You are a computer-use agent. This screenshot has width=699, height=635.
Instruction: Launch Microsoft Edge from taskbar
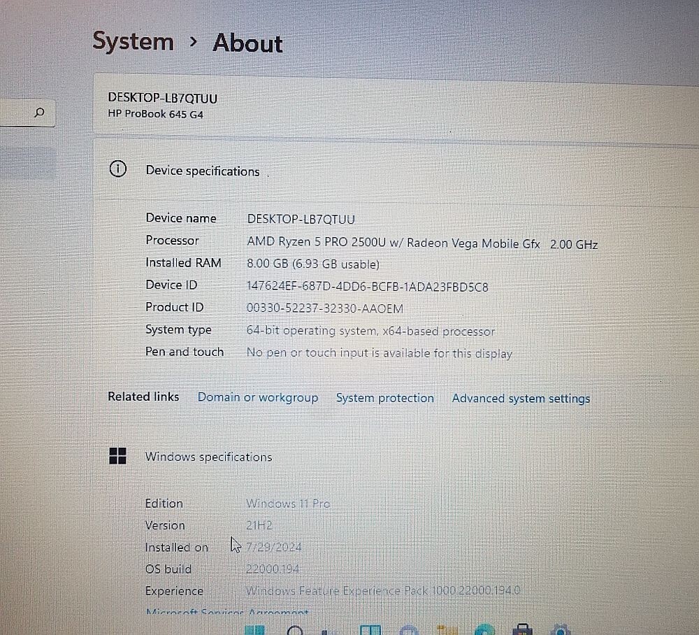point(484,629)
